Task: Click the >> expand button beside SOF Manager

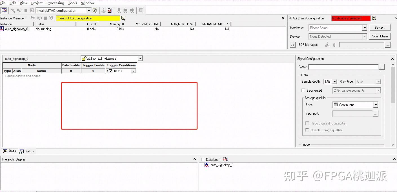Action: pos(293,45)
